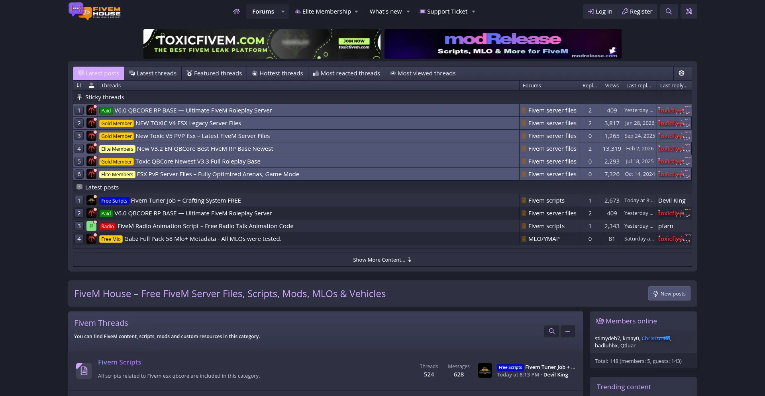The width and height of the screenshot is (765, 396).
Task: Click the user avatar column header icon
Action: tap(91, 85)
